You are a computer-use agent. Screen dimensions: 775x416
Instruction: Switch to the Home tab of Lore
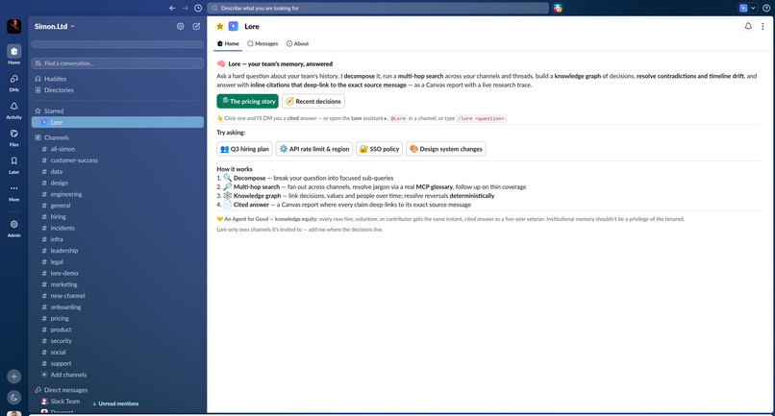point(228,43)
